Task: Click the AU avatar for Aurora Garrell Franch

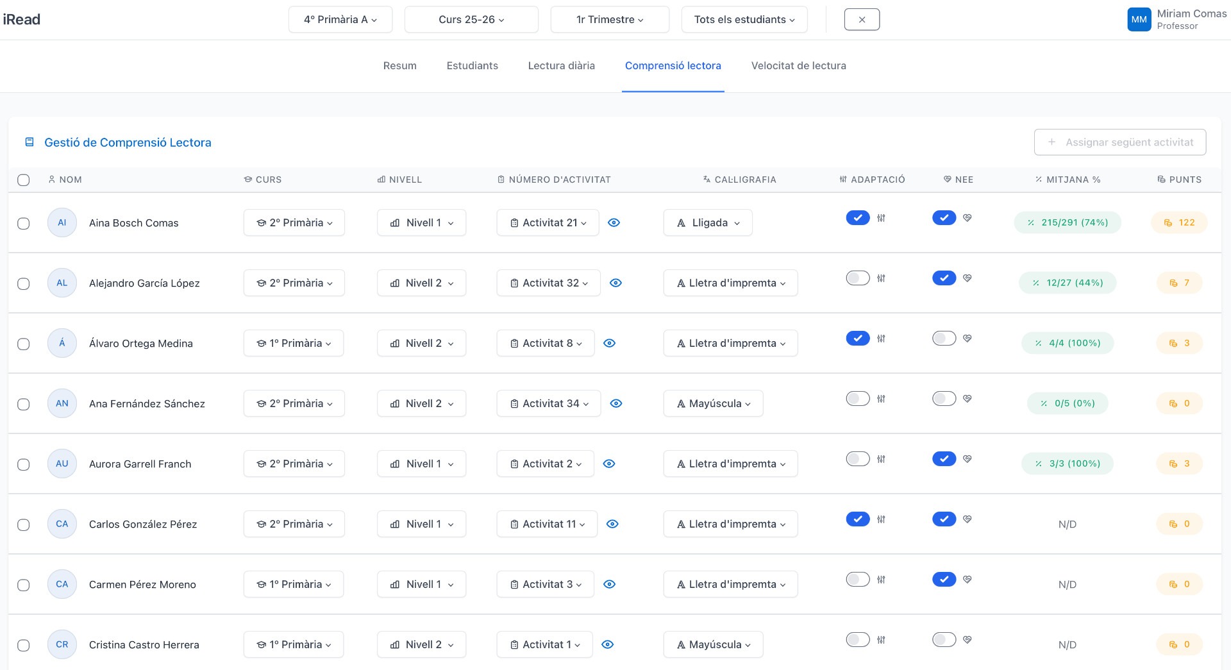Action: coord(62,464)
